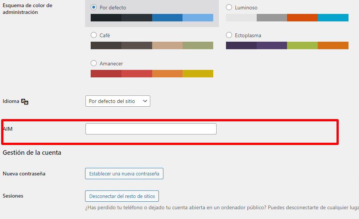Click the Gestión de la cuenta heading
This screenshot has height=219, width=359.
[32, 153]
